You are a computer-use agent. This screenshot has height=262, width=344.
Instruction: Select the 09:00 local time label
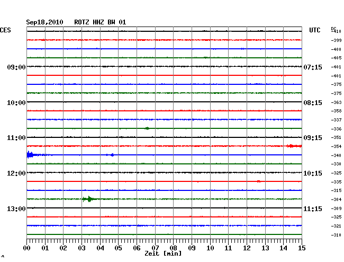[16, 67]
